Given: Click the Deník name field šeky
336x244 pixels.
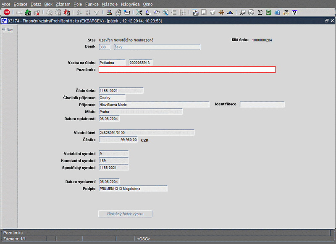Looking at the screenshot, I should [157, 47].
